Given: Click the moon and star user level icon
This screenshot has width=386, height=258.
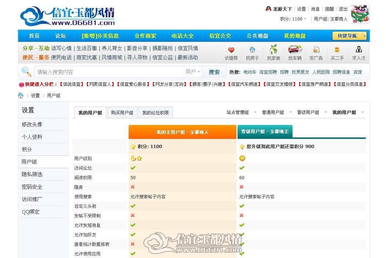Looking at the screenshot, I should click(136, 158).
